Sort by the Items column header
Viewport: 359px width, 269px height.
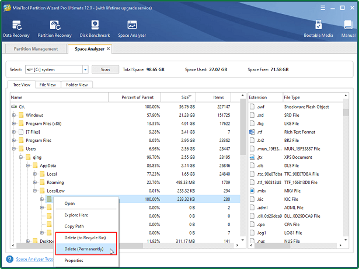coord(214,97)
